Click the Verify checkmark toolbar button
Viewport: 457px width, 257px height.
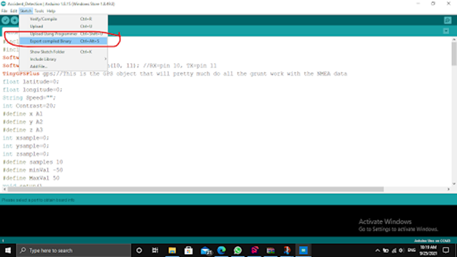click(x=5, y=20)
